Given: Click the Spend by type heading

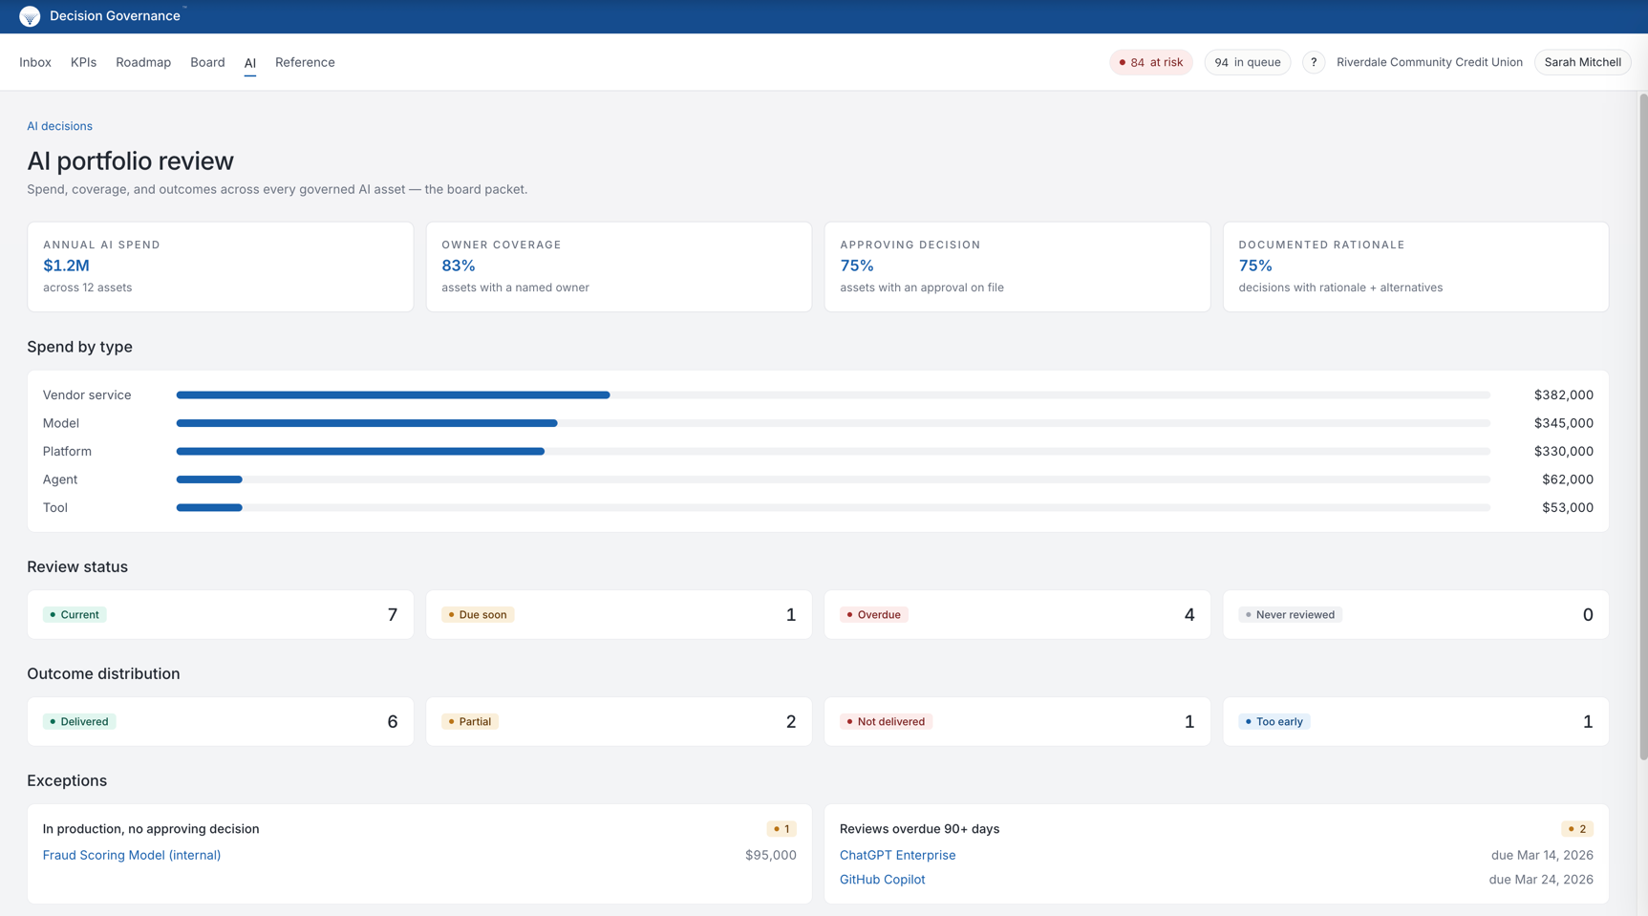Looking at the screenshot, I should [79, 347].
